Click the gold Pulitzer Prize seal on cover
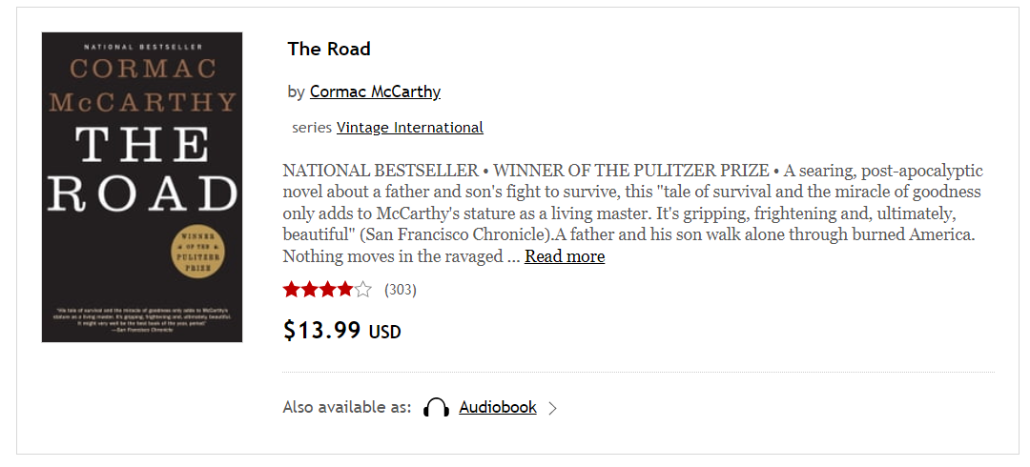The width and height of the screenshot is (1030, 467). tap(198, 253)
